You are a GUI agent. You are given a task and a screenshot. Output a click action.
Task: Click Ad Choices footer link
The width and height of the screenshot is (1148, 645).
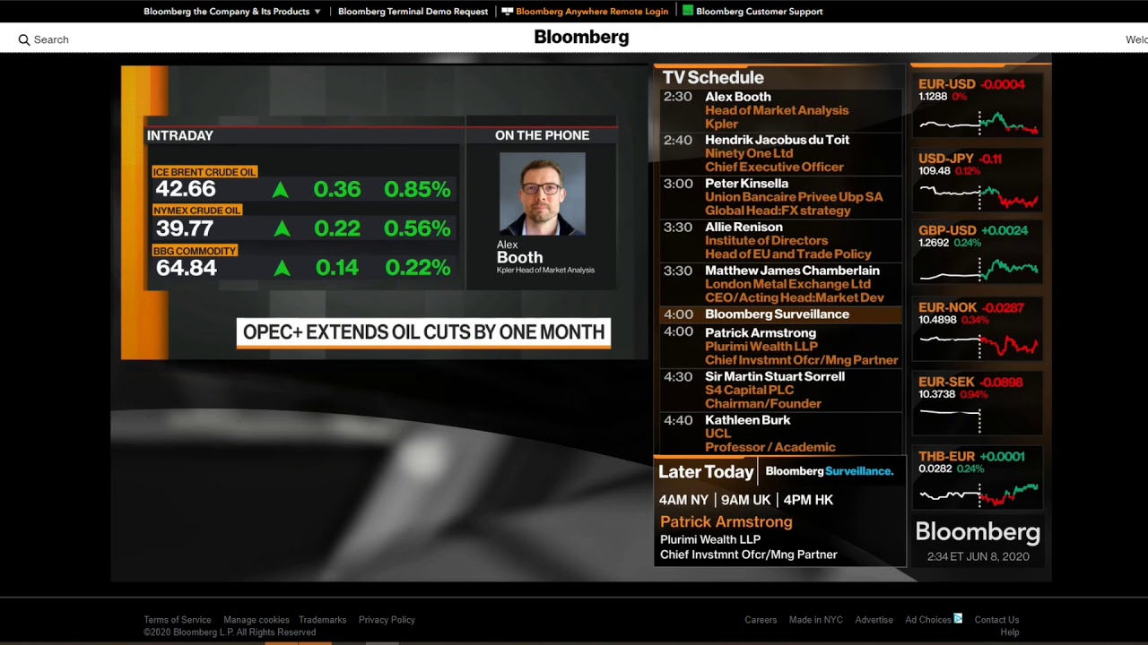point(928,620)
